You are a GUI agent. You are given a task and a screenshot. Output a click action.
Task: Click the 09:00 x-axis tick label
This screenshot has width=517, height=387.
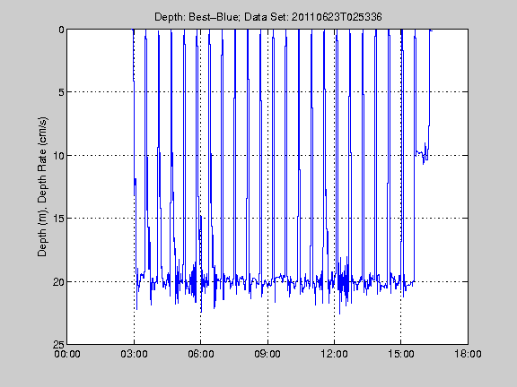tap(267, 354)
